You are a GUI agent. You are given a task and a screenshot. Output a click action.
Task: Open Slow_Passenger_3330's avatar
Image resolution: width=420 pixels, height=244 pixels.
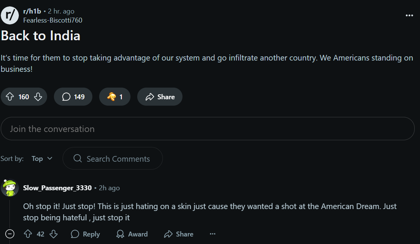(x=10, y=188)
